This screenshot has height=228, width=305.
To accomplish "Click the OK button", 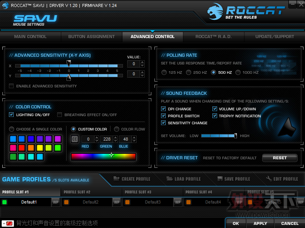I will click(236, 223).
